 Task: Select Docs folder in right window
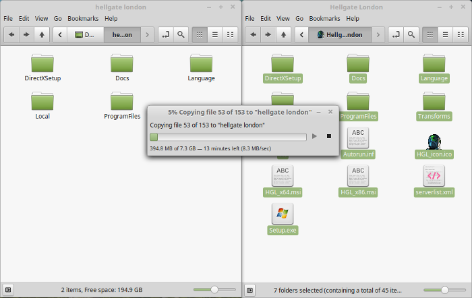pos(358,67)
